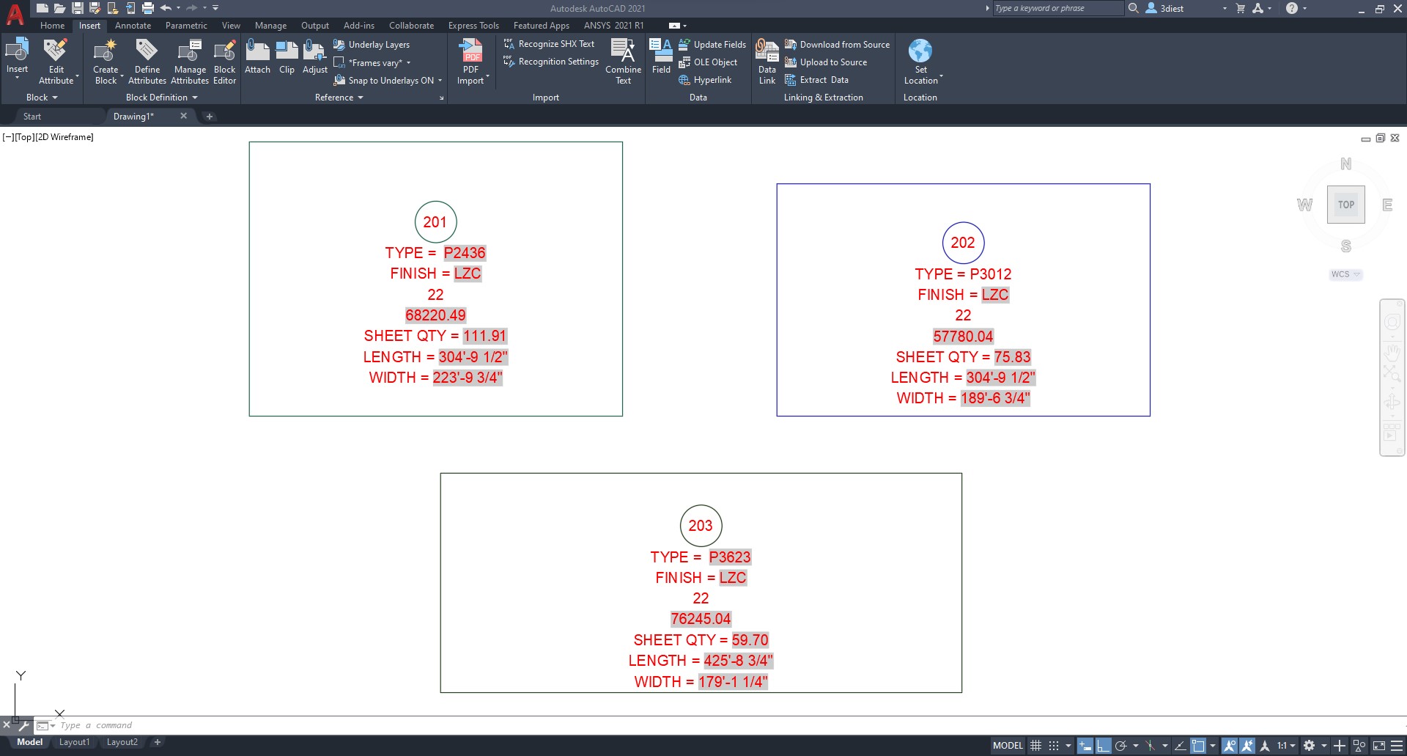Click the search magnifier icon

[x=1133, y=8]
